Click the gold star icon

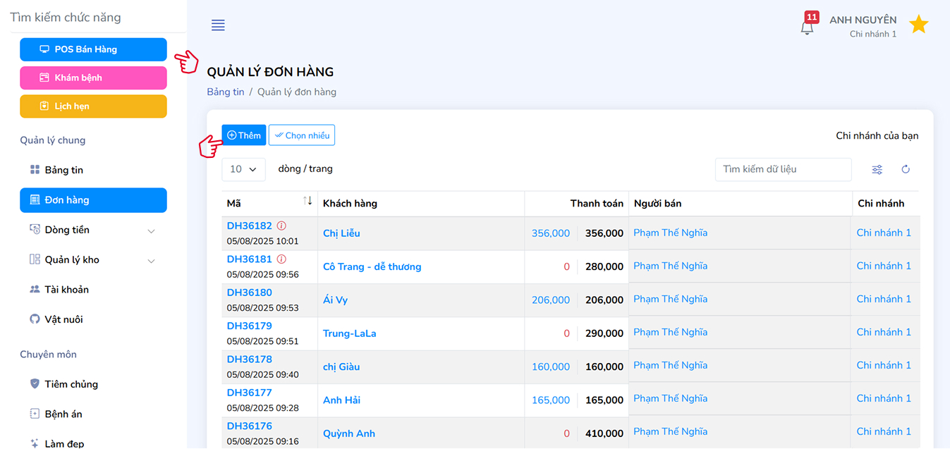918,25
